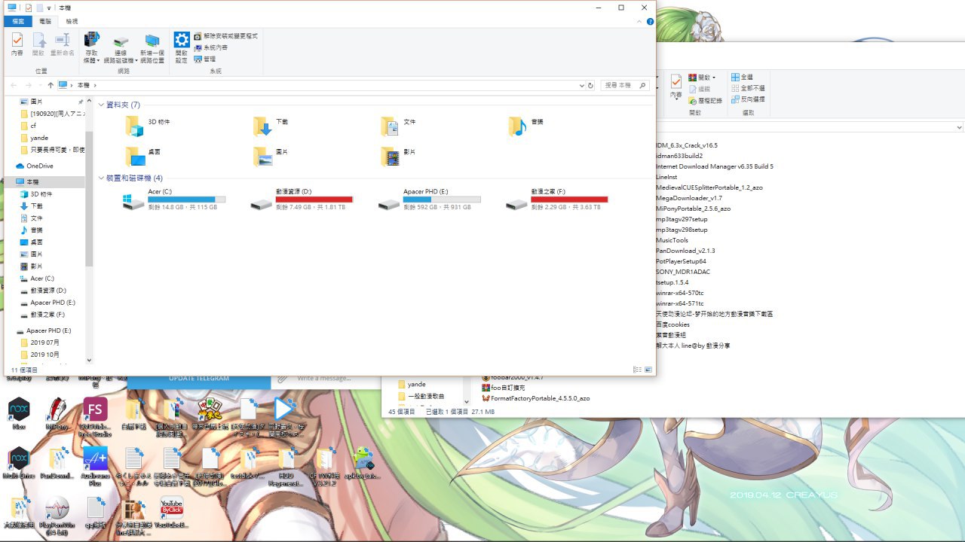Open the PlayPcmWin (64 bit) desktop shortcut
This screenshot has height=542, width=965.
tap(57, 516)
